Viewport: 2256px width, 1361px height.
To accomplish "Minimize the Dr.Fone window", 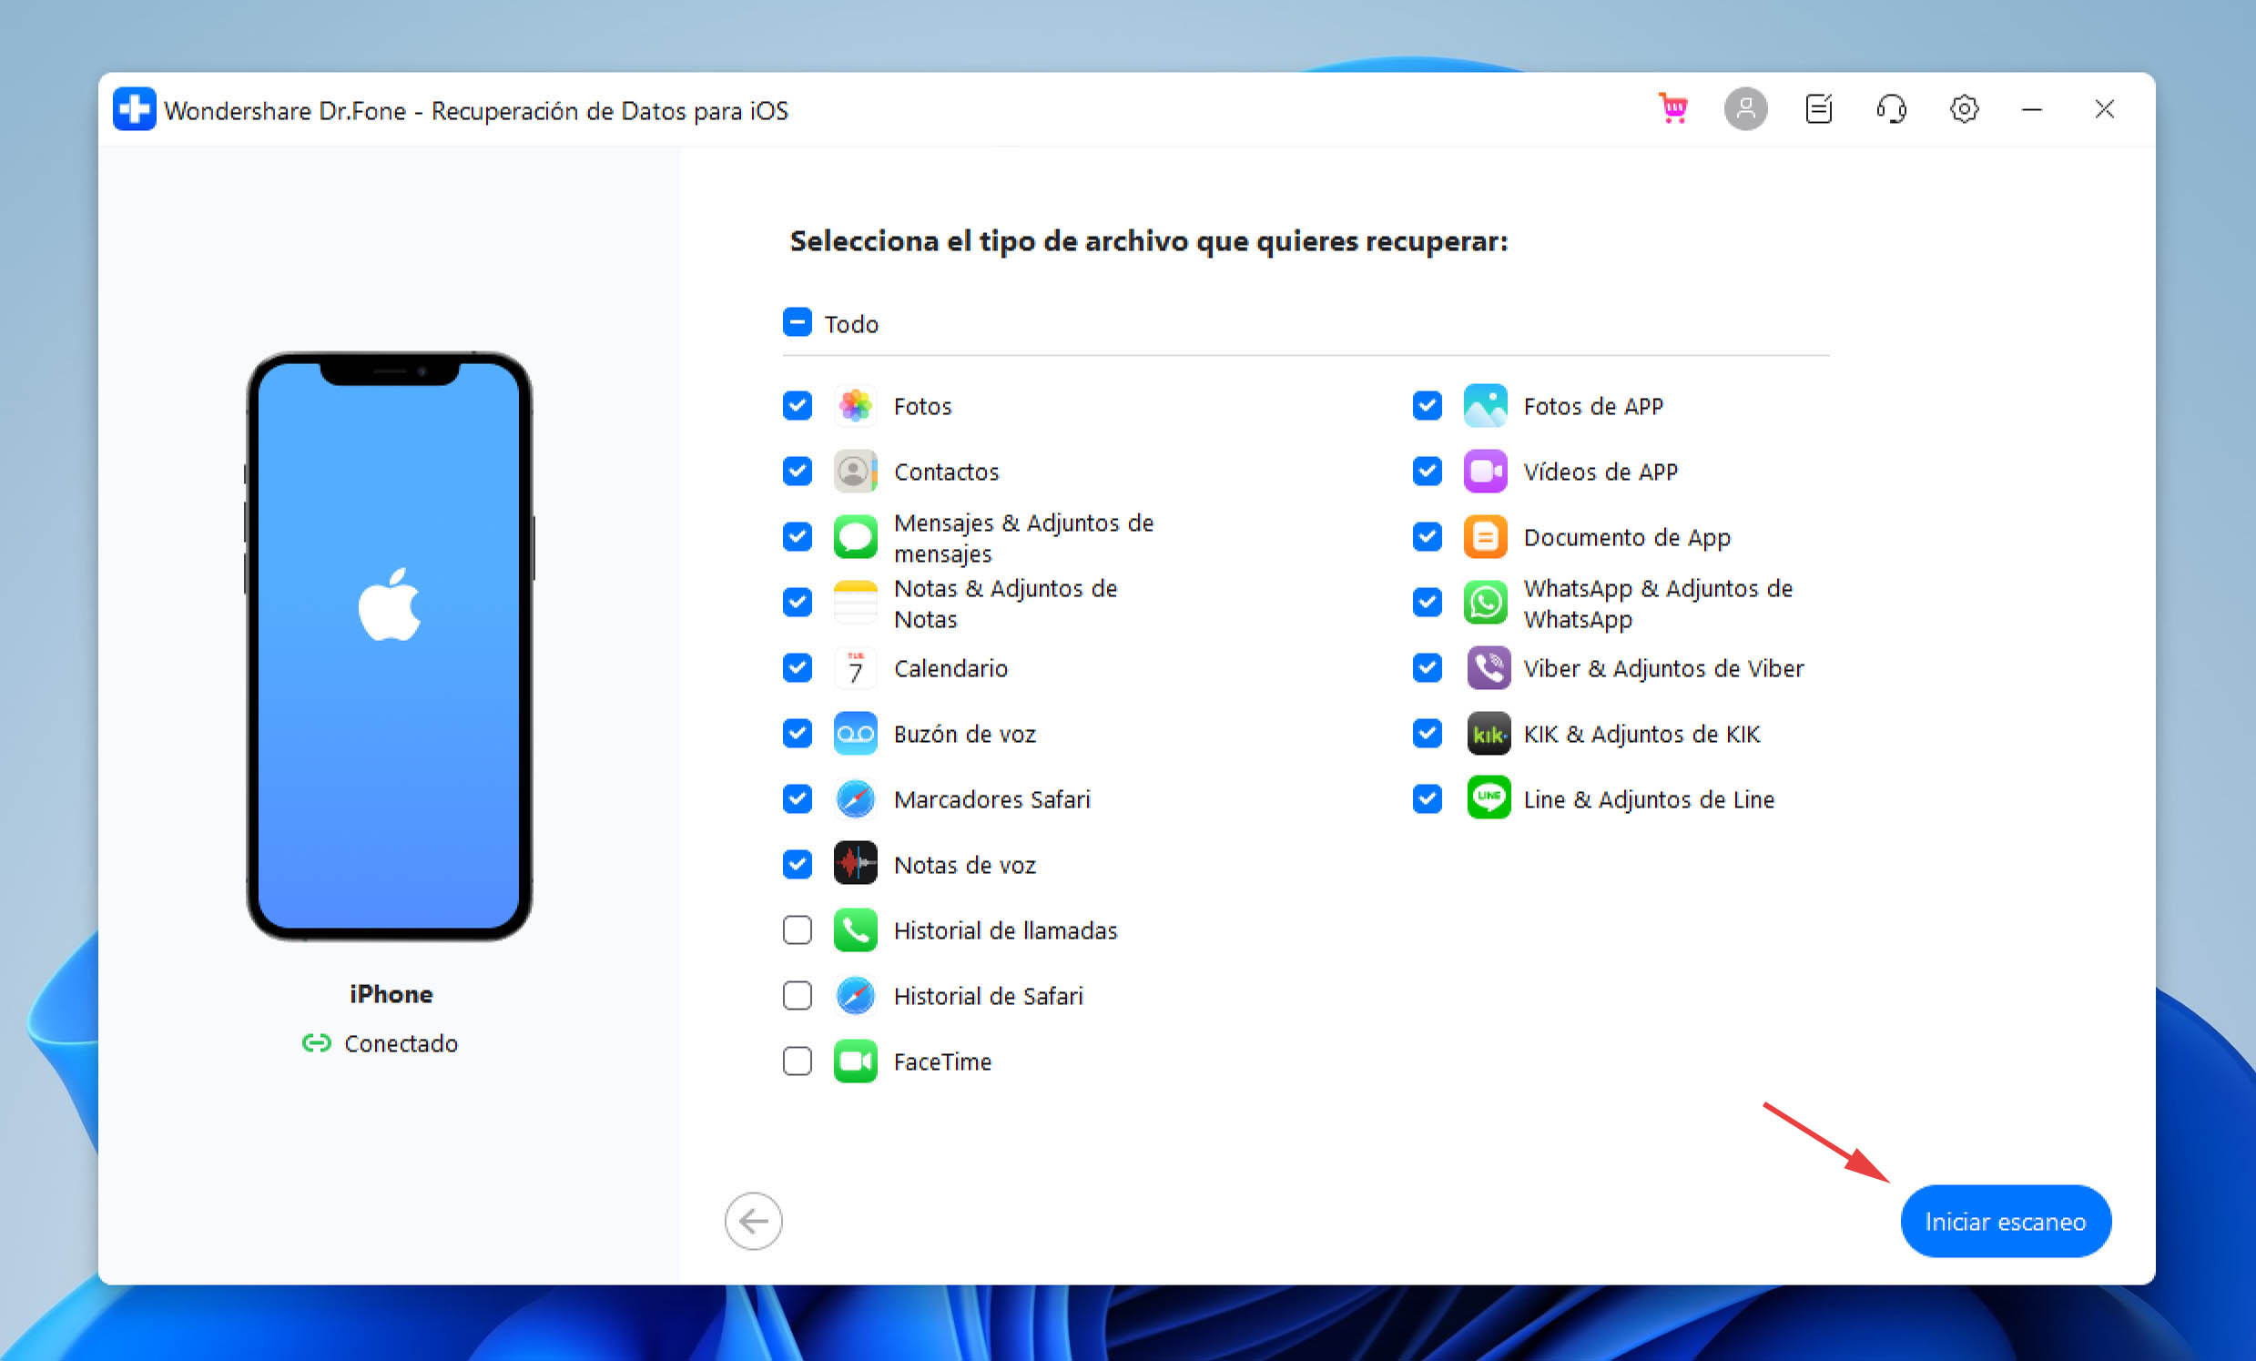I will pyautogui.click(x=2032, y=109).
